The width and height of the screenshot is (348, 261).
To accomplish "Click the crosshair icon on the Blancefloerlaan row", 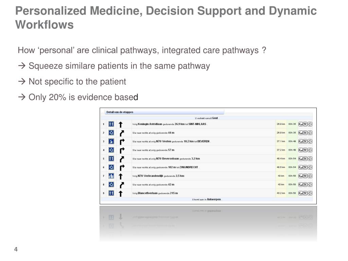I will (310, 193).
